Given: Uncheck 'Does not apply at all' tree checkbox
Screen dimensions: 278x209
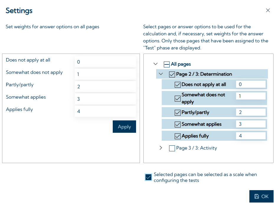Looking at the screenshot, I should [177, 85].
